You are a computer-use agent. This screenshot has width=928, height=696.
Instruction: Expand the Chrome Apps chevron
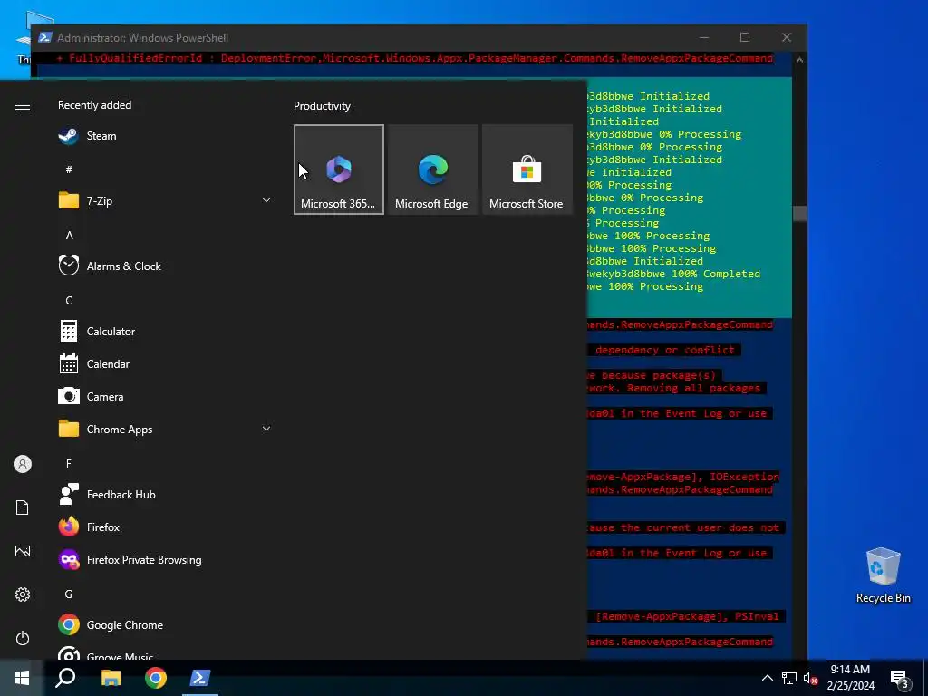pyautogui.click(x=266, y=429)
